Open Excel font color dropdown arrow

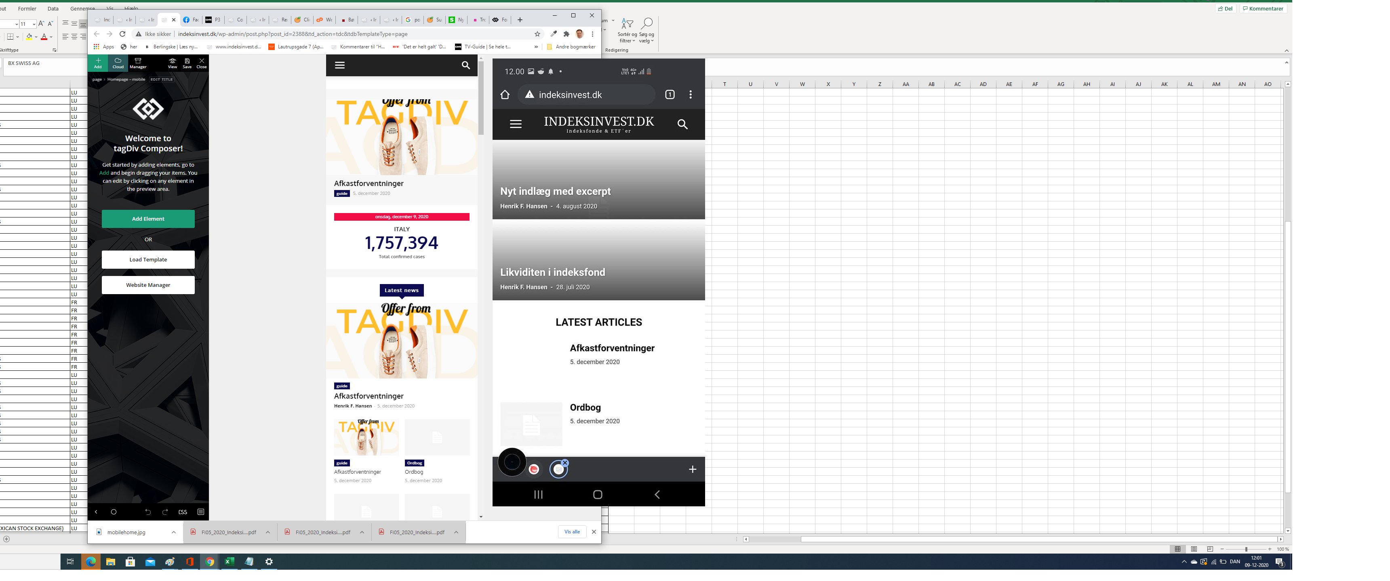coord(51,37)
